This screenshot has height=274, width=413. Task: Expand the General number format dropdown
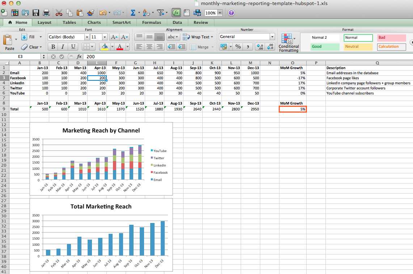click(x=272, y=37)
